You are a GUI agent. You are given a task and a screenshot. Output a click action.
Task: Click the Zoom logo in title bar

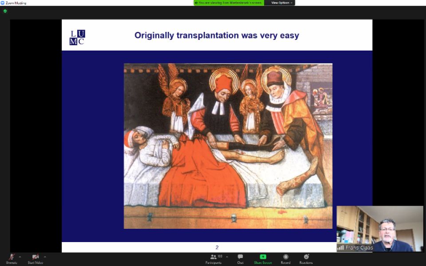pyautogui.click(x=3, y=3)
